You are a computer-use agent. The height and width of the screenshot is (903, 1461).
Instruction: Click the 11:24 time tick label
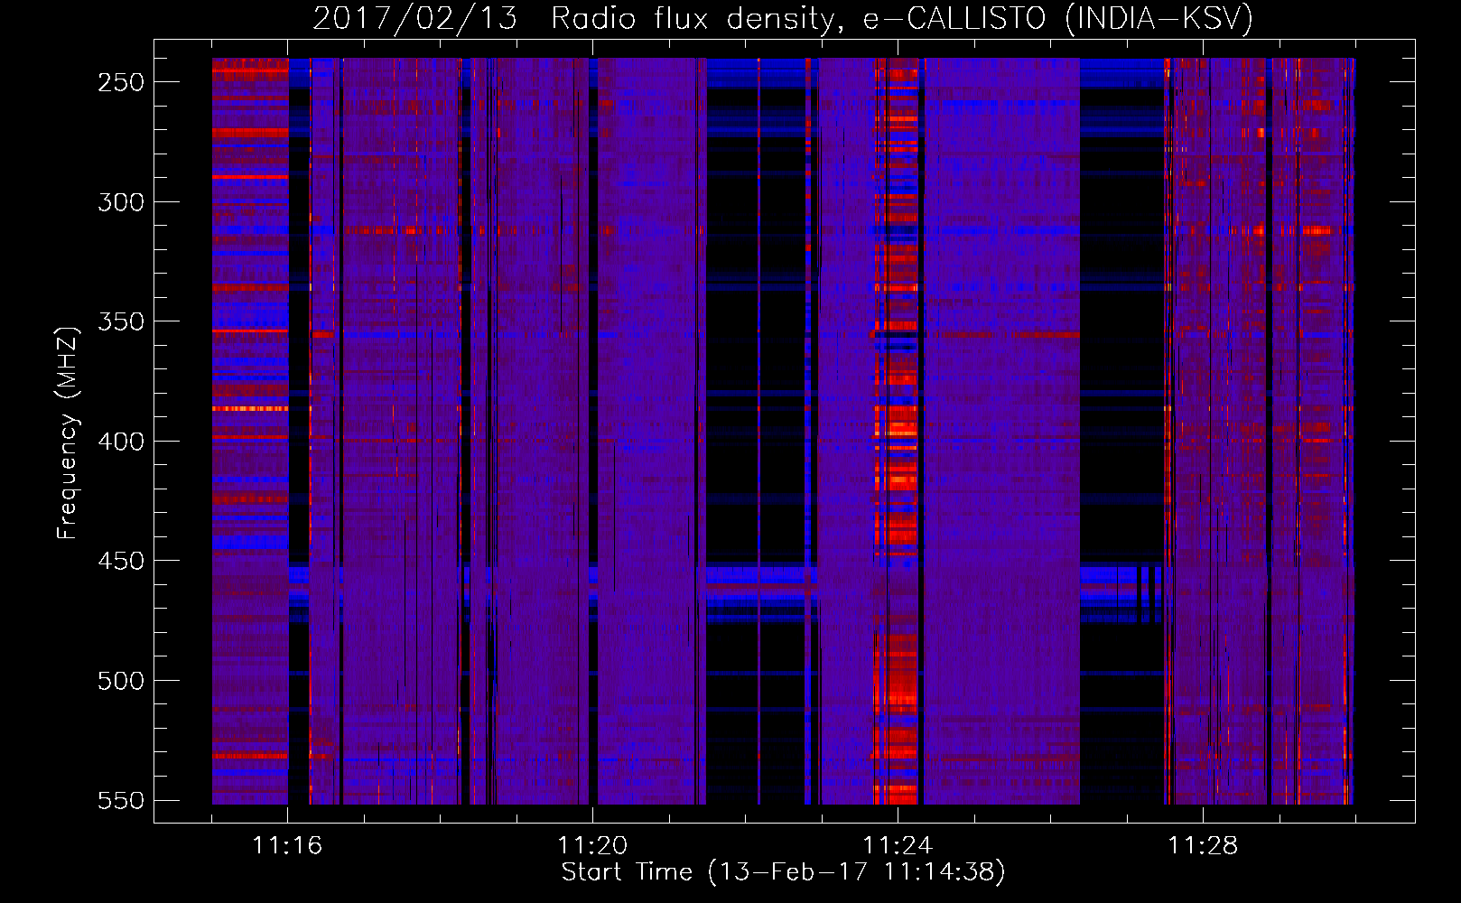[x=898, y=846]
